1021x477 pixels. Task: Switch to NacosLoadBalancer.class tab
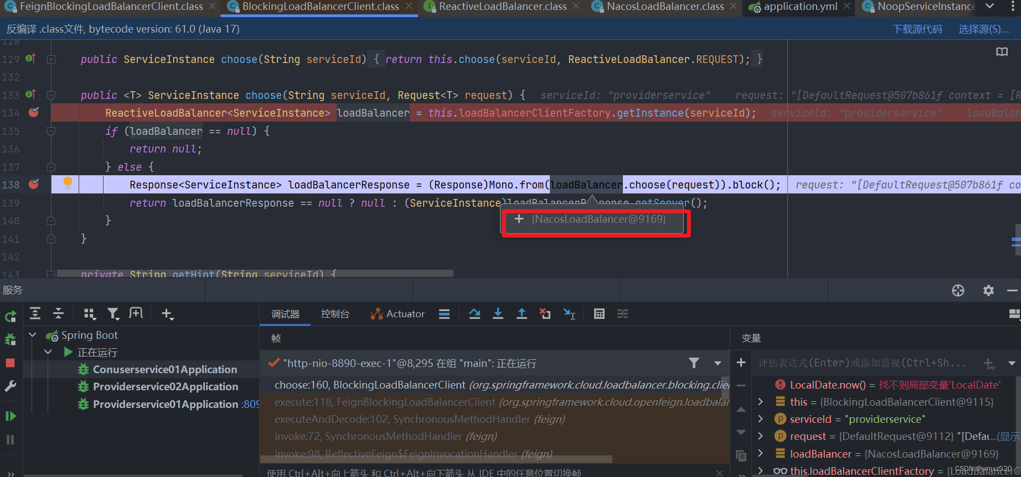tap(665, 7)
